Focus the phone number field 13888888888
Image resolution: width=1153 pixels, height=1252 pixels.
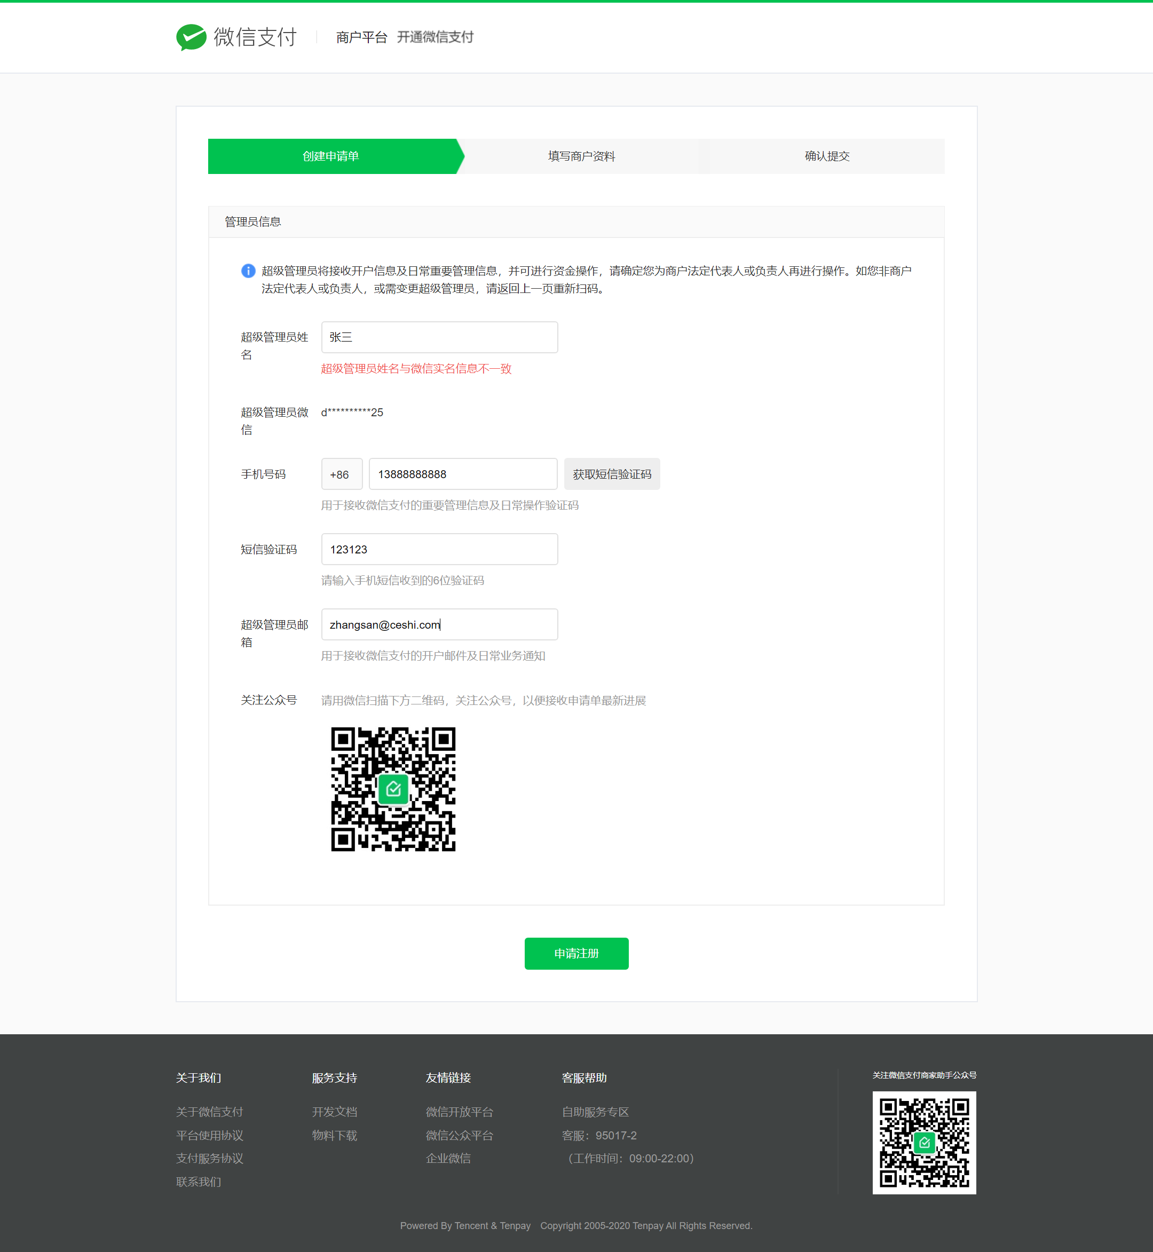[463, 474]
